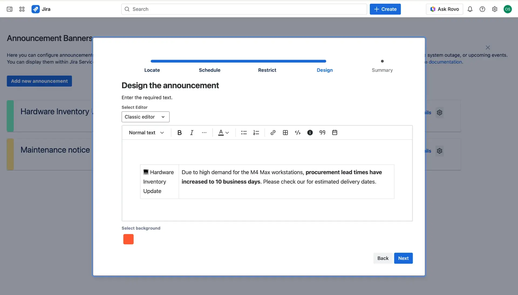
Task: Insert a table into the editor
Action: pos(285,132)
